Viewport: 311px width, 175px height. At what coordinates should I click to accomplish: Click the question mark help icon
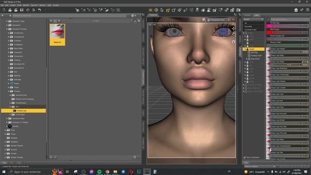pos(308,10)
